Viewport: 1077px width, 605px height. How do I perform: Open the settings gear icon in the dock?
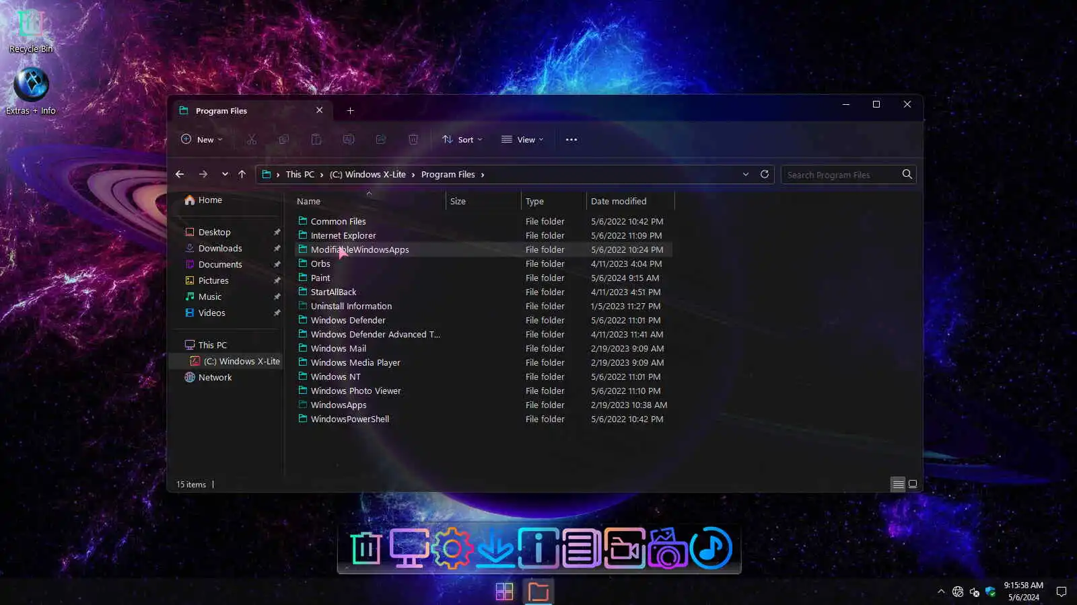pyautogui.click(x=452, y=549)
